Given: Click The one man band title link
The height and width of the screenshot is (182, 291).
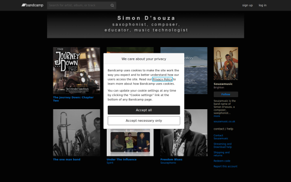Looking at the screenshot, I should [66, 159].
